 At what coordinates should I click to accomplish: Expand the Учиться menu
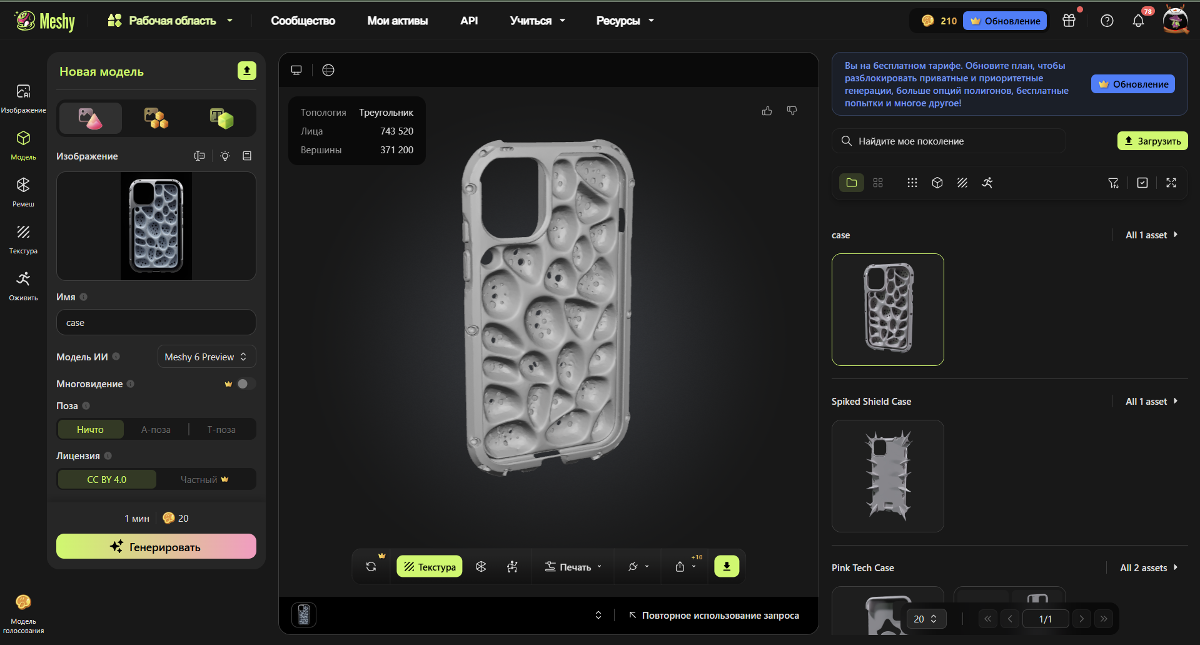538,21
